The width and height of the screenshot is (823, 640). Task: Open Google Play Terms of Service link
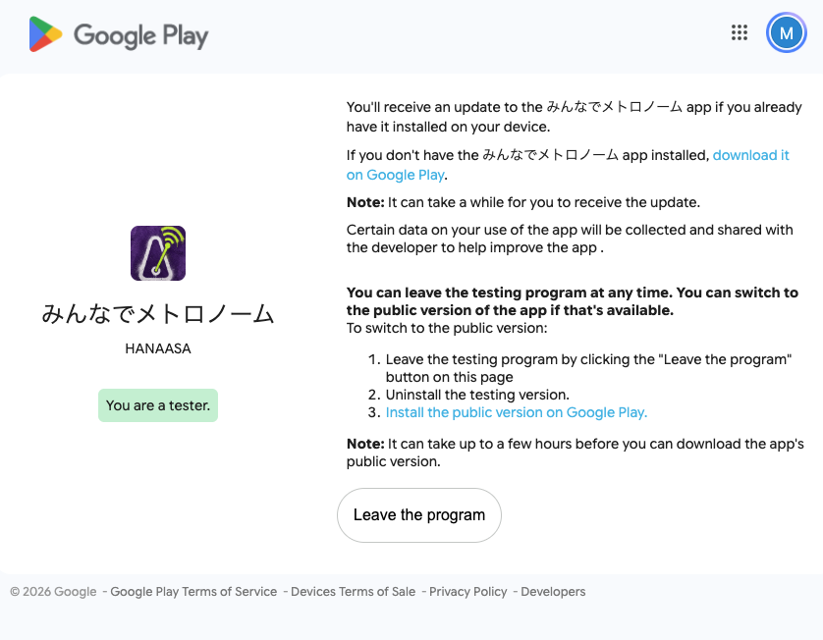click(193, 591)
